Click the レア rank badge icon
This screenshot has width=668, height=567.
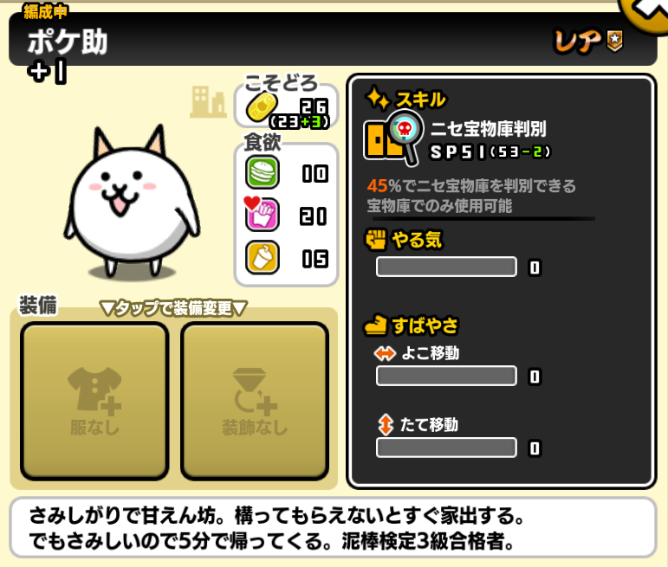click(615, 42)
